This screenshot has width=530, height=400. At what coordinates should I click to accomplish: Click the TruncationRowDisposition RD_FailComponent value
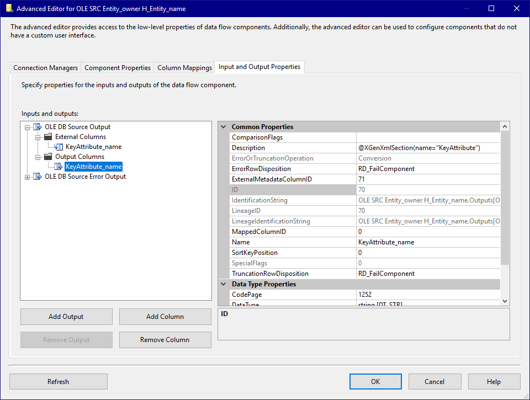click(428, 274)
